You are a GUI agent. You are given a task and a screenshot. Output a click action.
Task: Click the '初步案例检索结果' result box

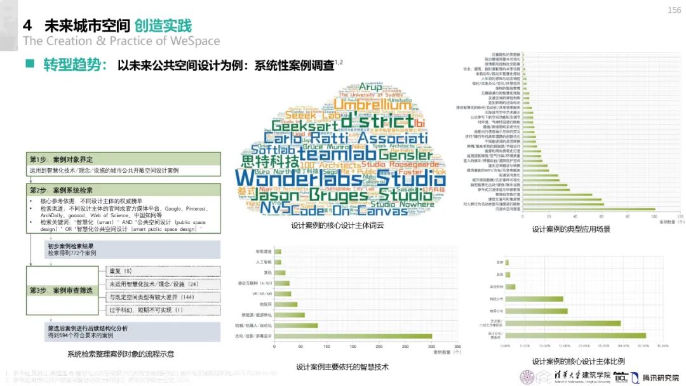(133, 249)
